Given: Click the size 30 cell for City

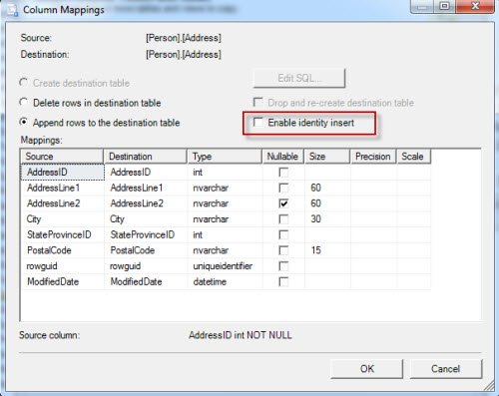Looking at the screenshot, I should tap(327, 219).
